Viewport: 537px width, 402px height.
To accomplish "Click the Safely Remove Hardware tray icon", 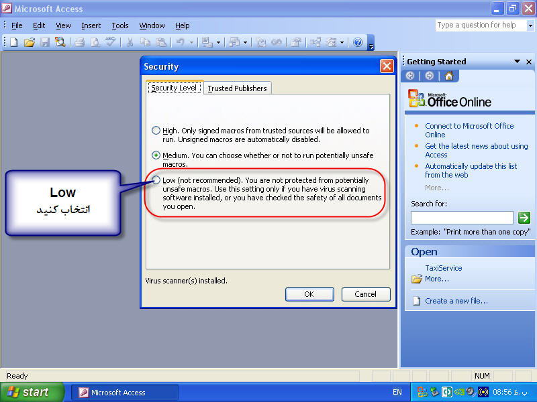I will point(434,392).
